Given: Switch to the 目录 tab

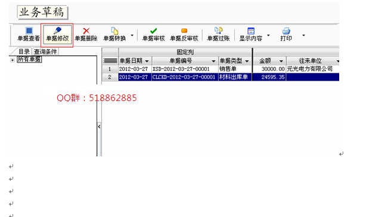Looking at the screenshot, I should click(x=24, y=52).
